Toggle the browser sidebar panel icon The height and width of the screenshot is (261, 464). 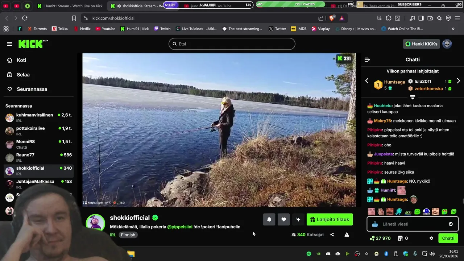point(421,18)
